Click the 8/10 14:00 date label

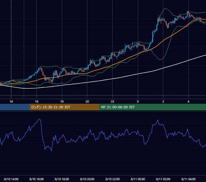[x=11, y=179]
